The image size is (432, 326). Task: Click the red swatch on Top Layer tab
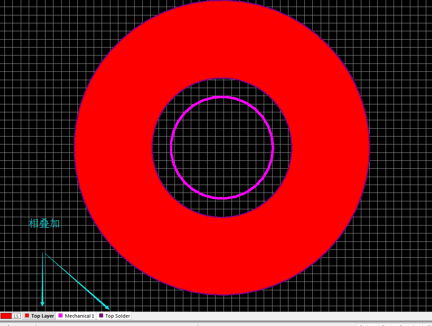click(27, 316)
